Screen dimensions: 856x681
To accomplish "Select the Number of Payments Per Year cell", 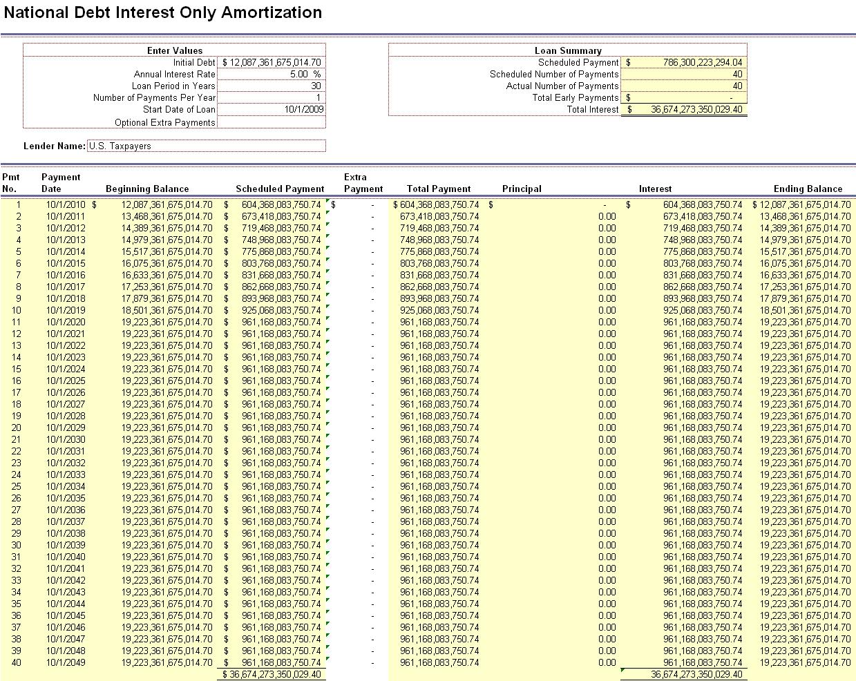I will pyautogui.click(x=272, y=97).
